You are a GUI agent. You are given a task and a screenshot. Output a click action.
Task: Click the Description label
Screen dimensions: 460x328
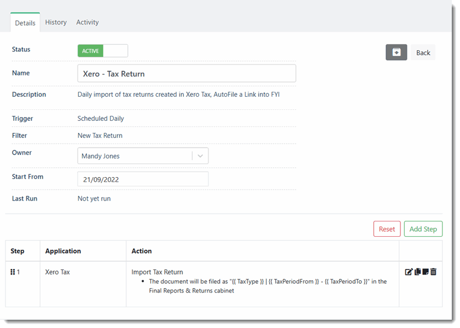29,95
